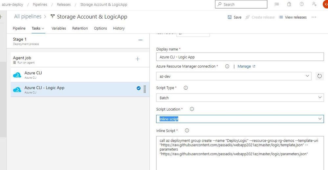This screenshot has width=328, height=170.
Task: Click the Search box in header
Action: [x=241, y=4]
